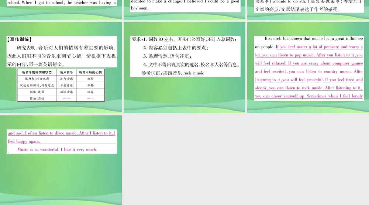Click underlined text 'listening to it, you will feel peaceful'
The width and height of the screenshot is (369, 205).
[x=309, y=80]
